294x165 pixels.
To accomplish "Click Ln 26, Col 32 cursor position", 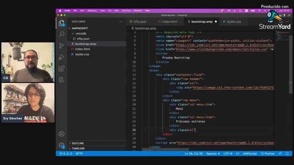I will pyautogui.click(x=193, y=154).
